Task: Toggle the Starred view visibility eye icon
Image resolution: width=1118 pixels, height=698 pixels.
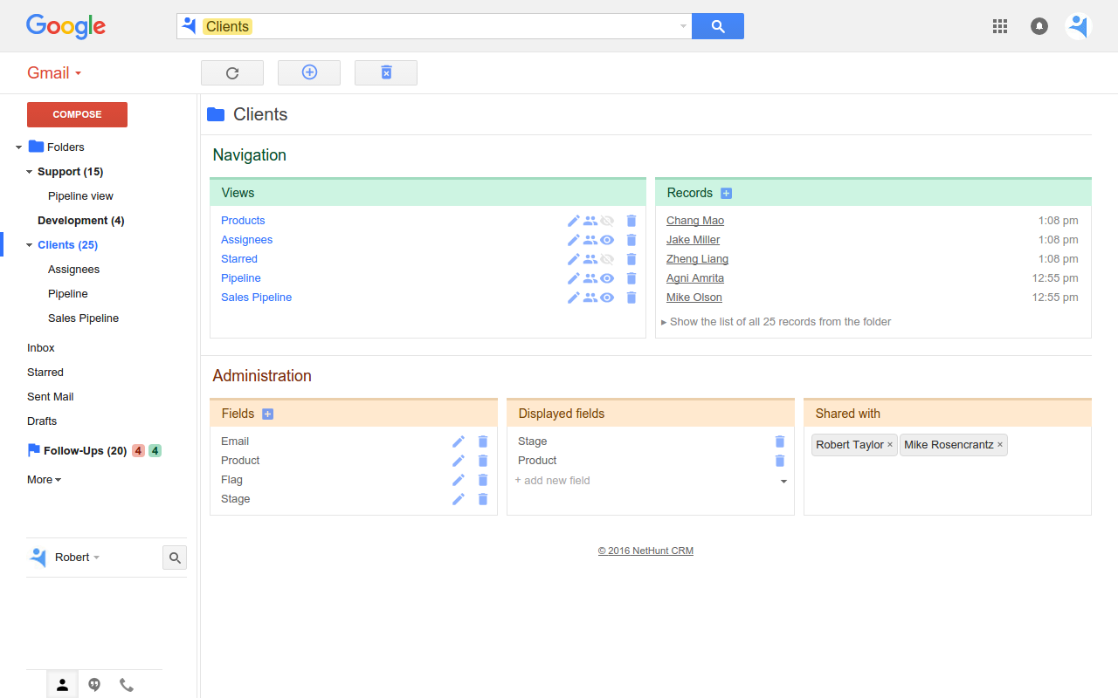Action: tap(607, 259)
